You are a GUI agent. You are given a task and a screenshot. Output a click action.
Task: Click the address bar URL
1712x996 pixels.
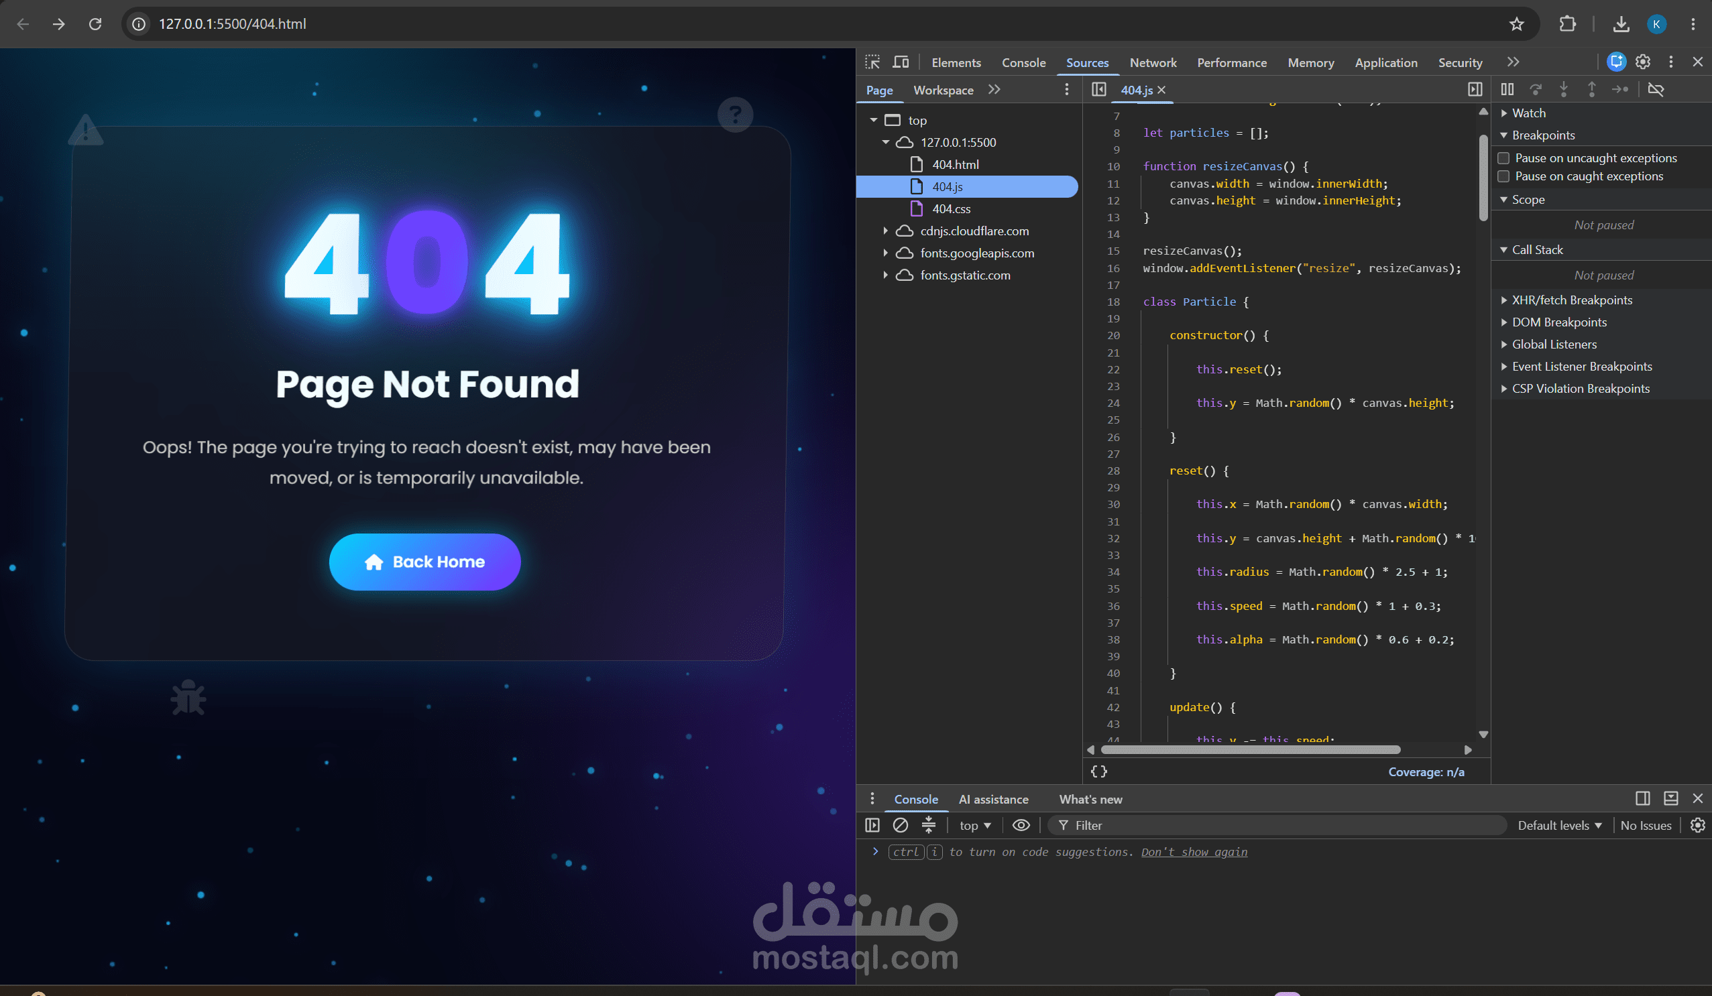point(232,24)
